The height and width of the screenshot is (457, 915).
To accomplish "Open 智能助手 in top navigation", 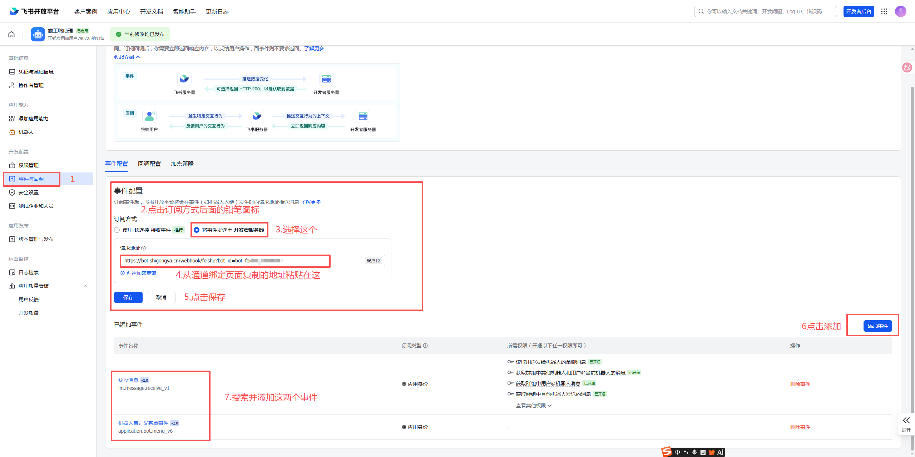I will [184, 11].
